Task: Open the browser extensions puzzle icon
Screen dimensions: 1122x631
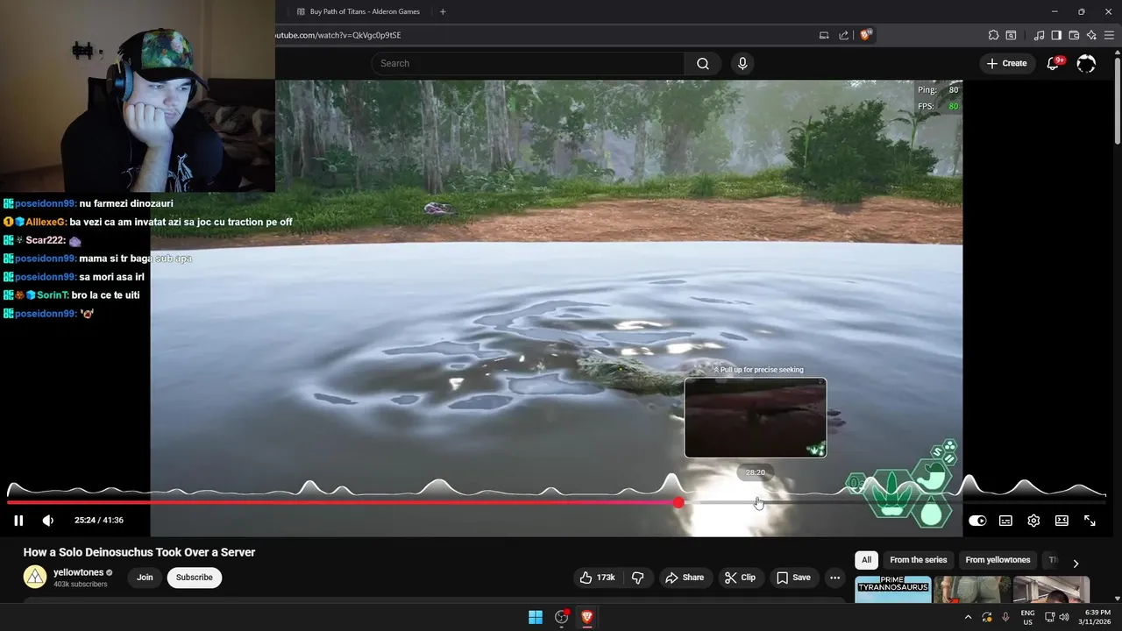Action: point(993,35)
